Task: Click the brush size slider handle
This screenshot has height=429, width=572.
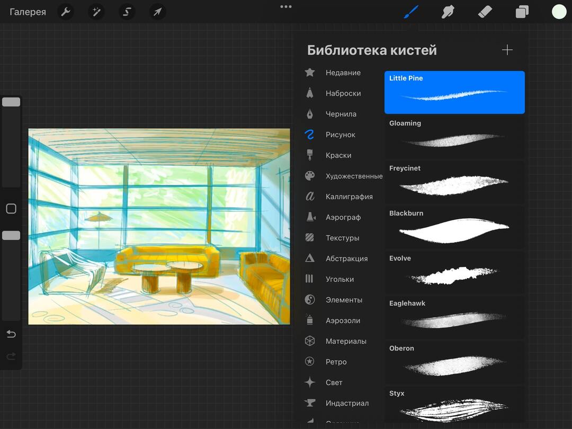Action: pyautogui.click(x=11, y=102)
